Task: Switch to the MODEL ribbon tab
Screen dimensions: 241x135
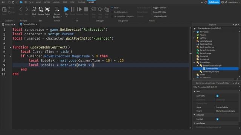Action: point(47,2)
